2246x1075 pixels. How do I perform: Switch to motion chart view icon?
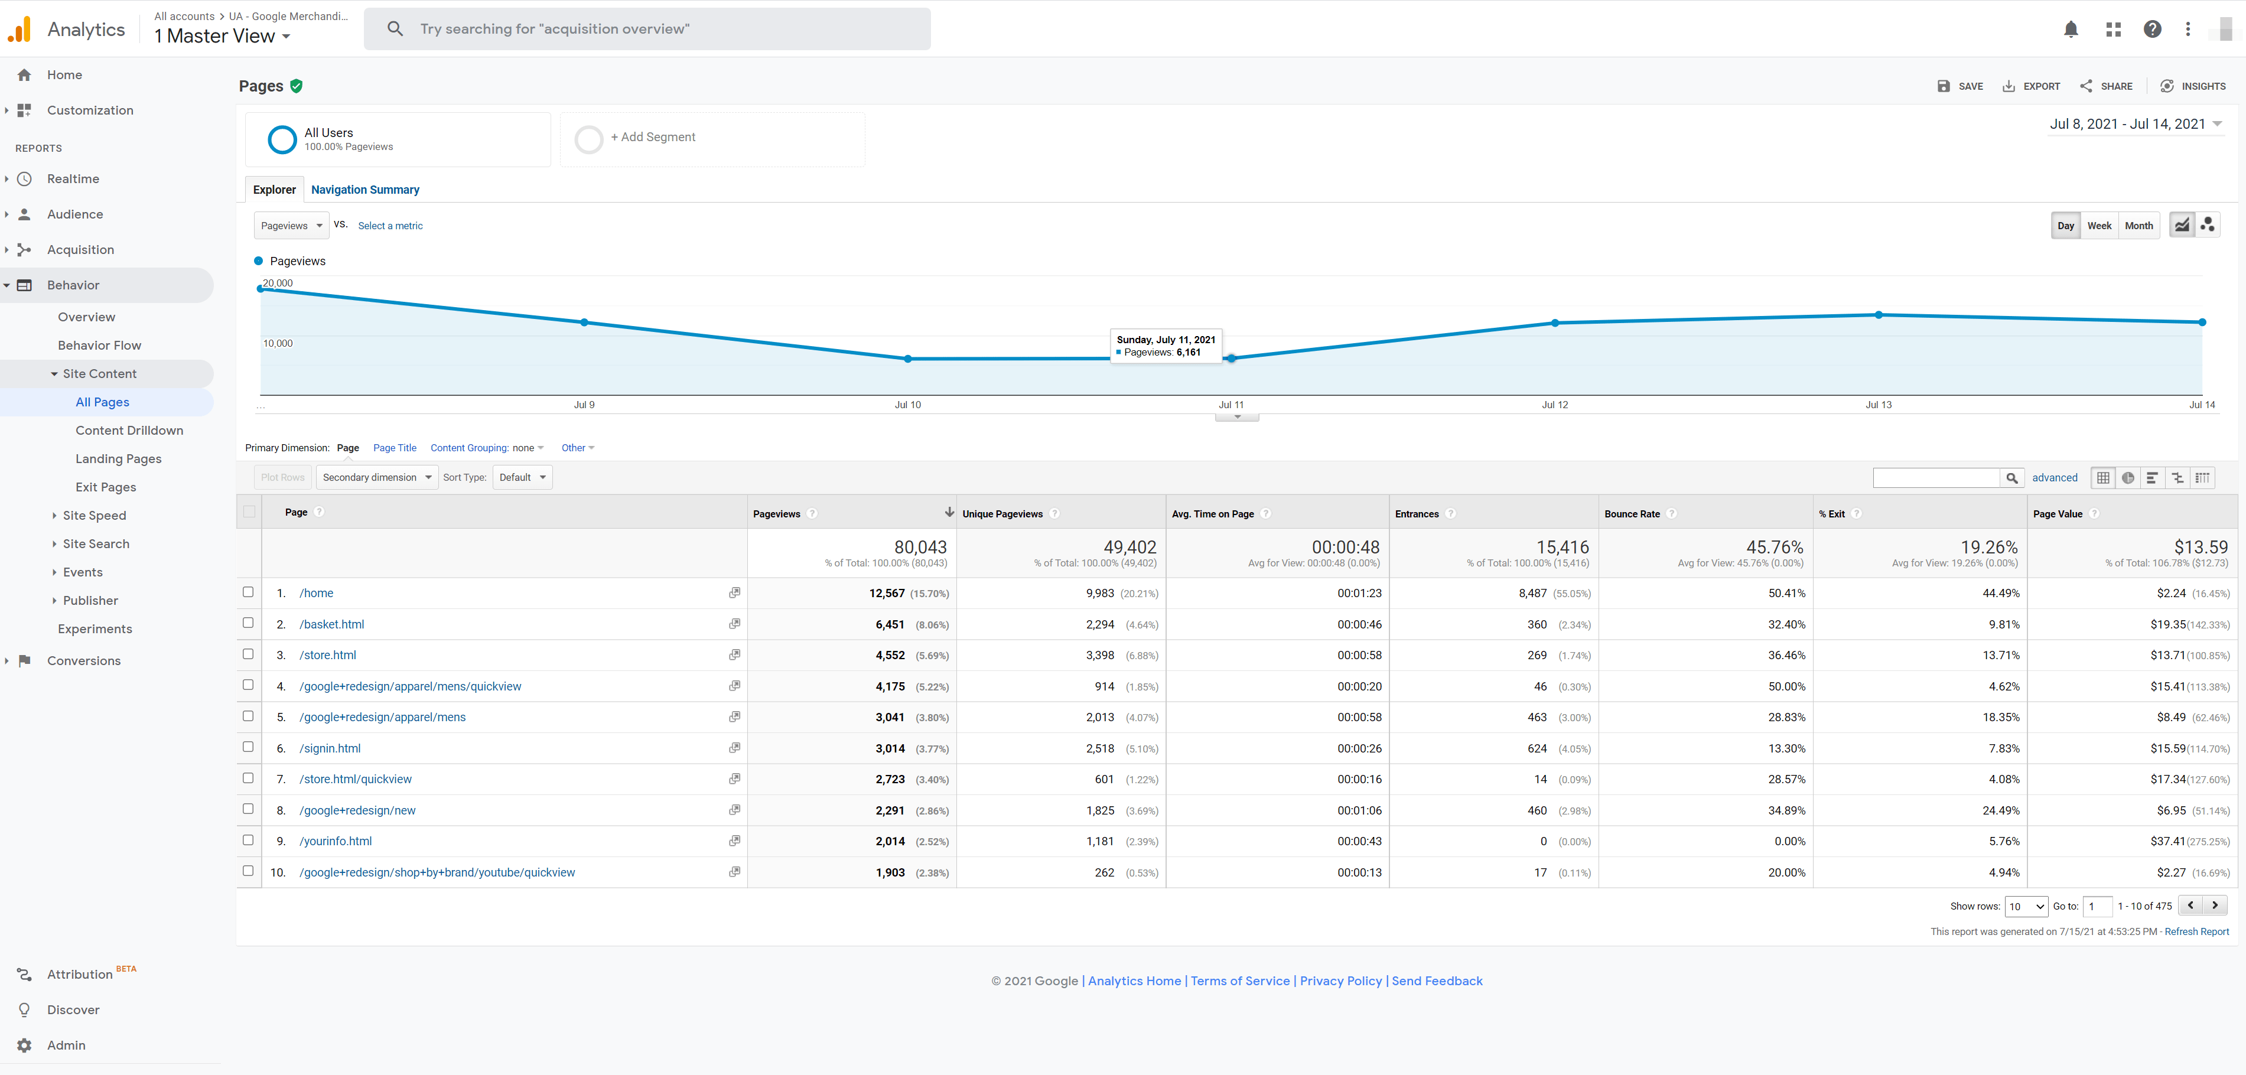click(2207, 225)
